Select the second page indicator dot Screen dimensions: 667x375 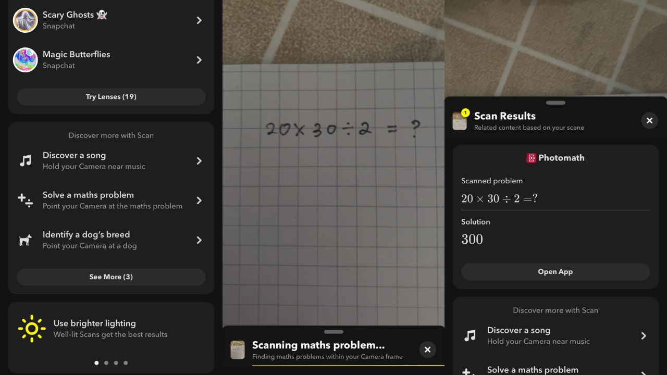tap(106, 363)
